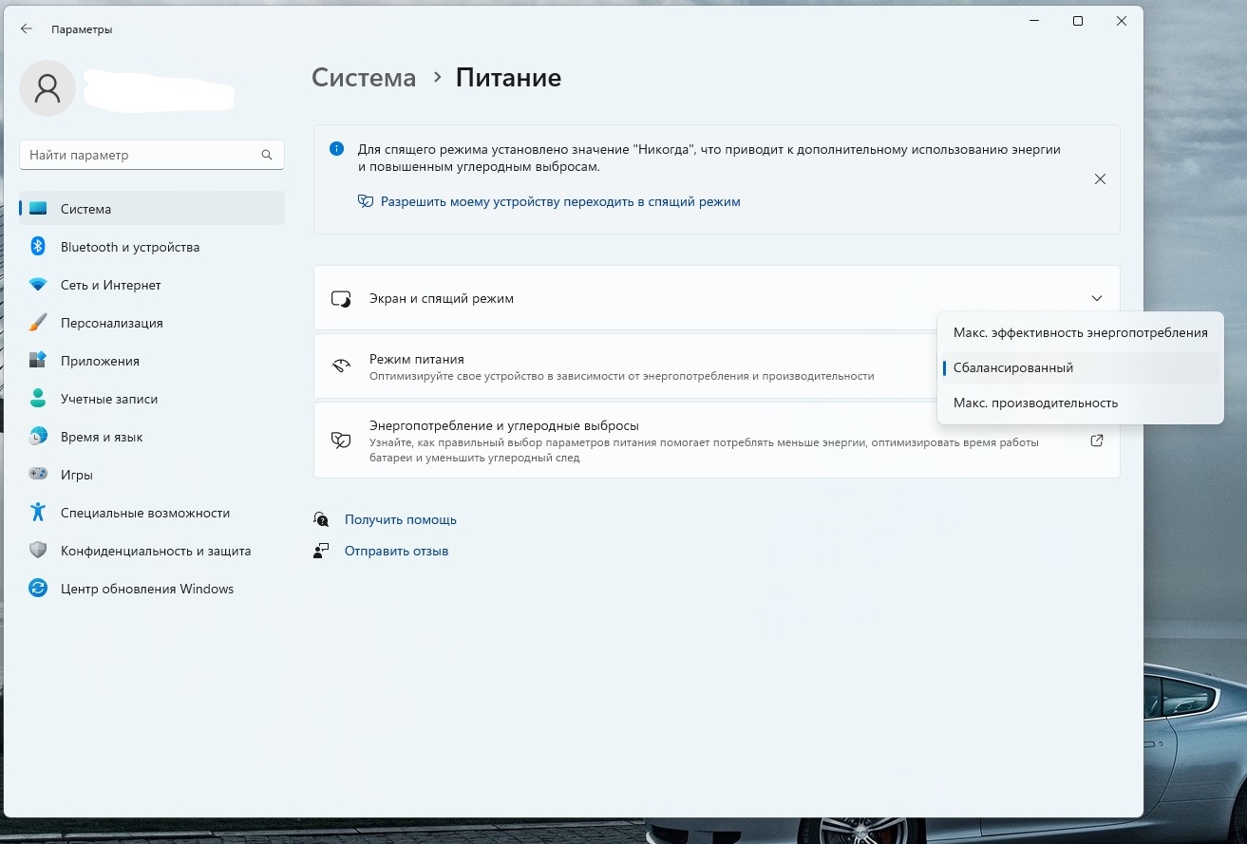The width and height of the screenshot is (1247, 844).
Task: Expand Экран и спящий режим chevron
Action: pos(1097,298)
